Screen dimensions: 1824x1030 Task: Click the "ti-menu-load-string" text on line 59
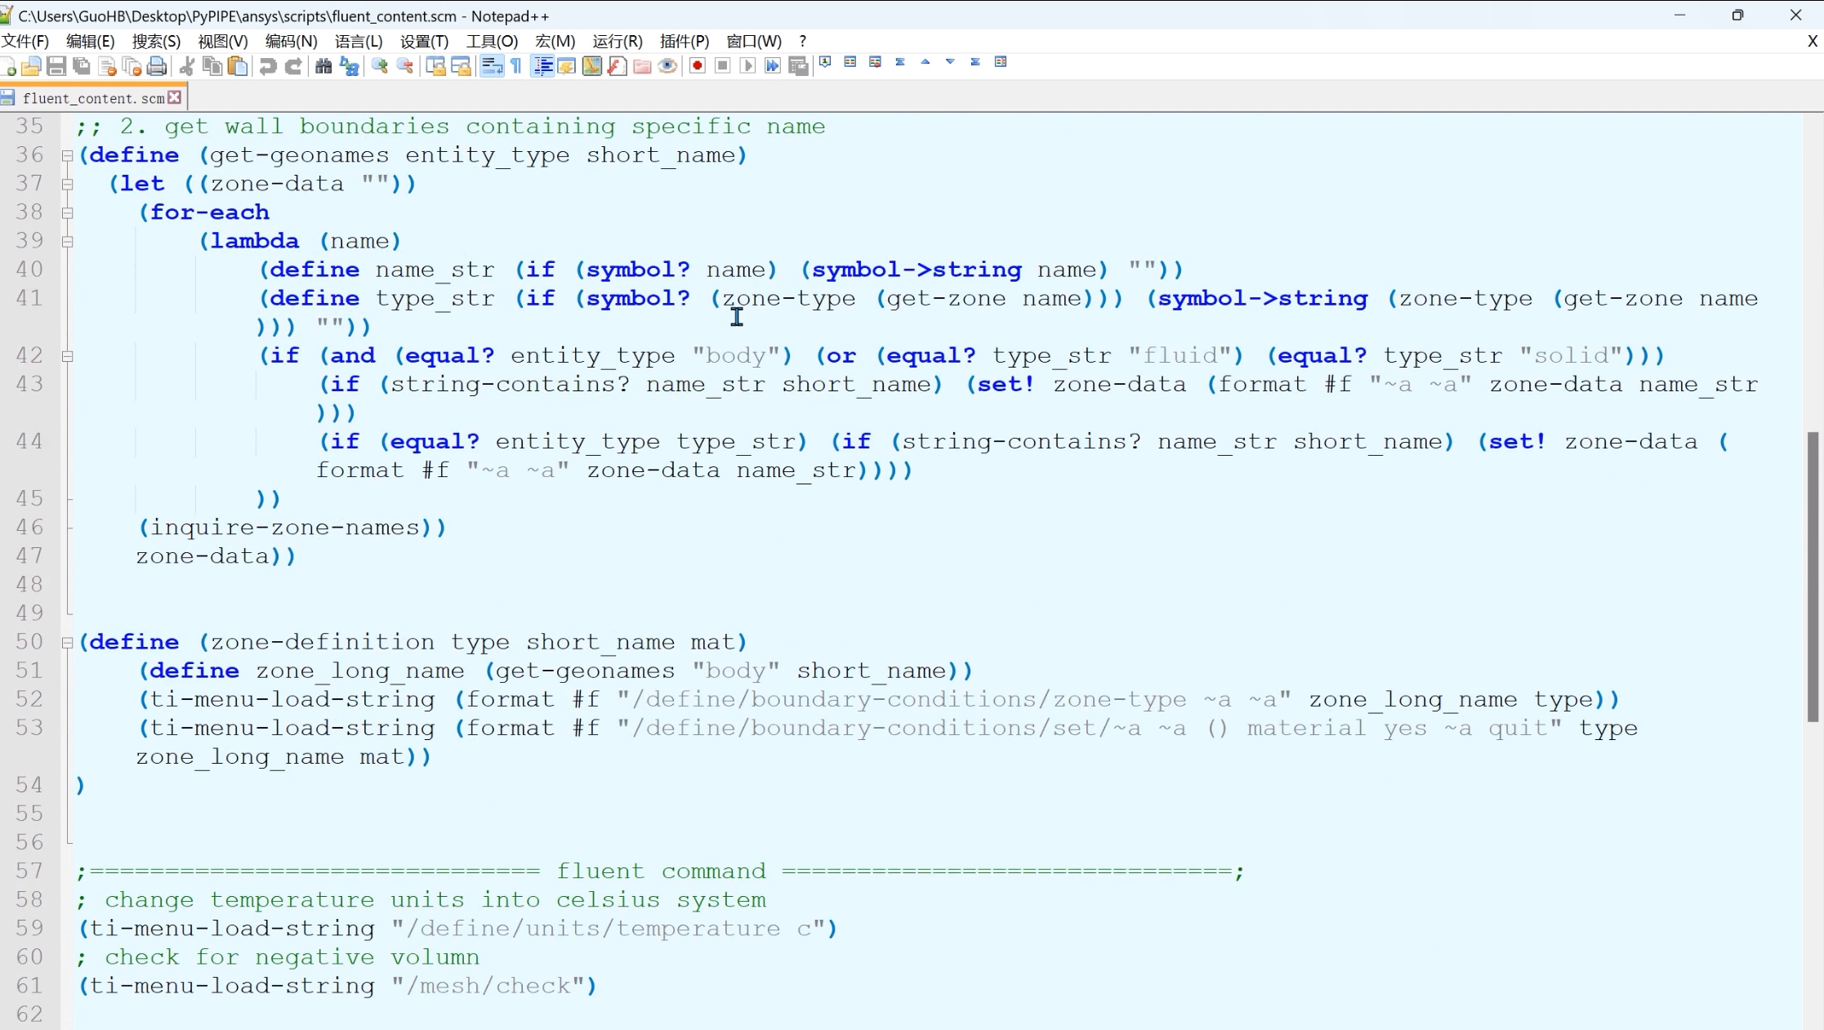[x=232, y=929]
